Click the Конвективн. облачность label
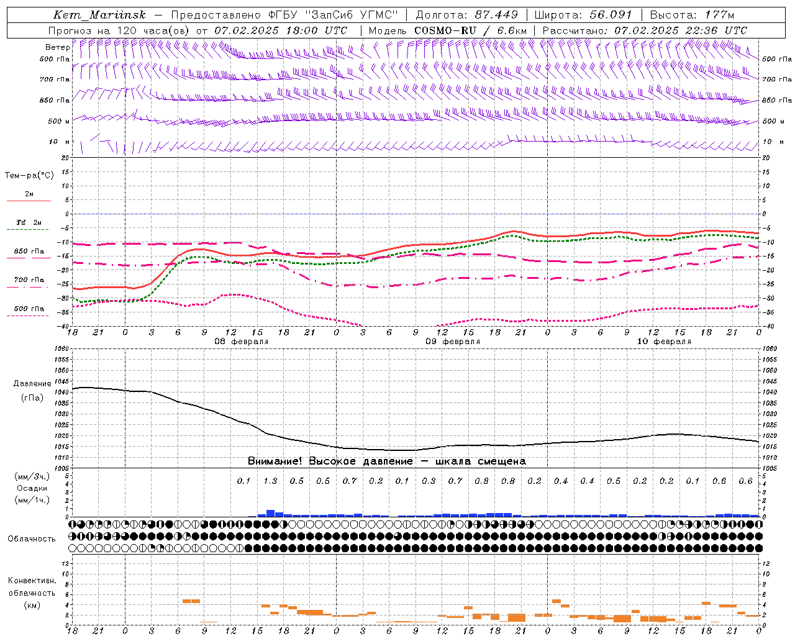This screenshot has width=795, height=636. click(x=32, y=587)
